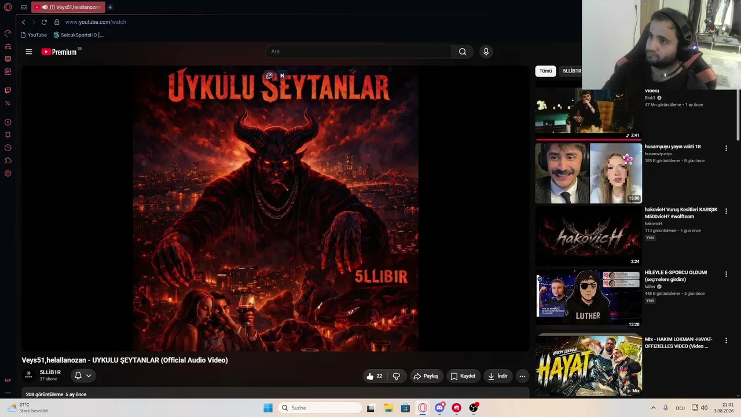
Task: Open GX Control speedometer icon in sidebar
Action: [8, 34]
